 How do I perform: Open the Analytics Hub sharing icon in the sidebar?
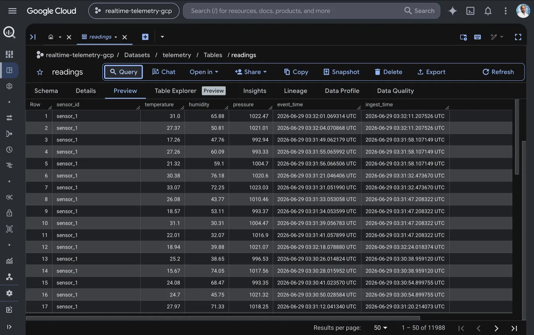(10, 197)
